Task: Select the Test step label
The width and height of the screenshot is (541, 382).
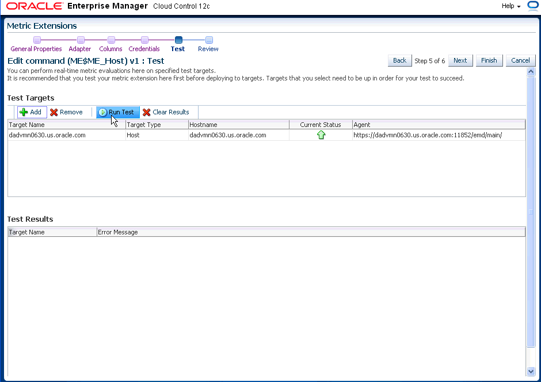Action: click(178, 49)
